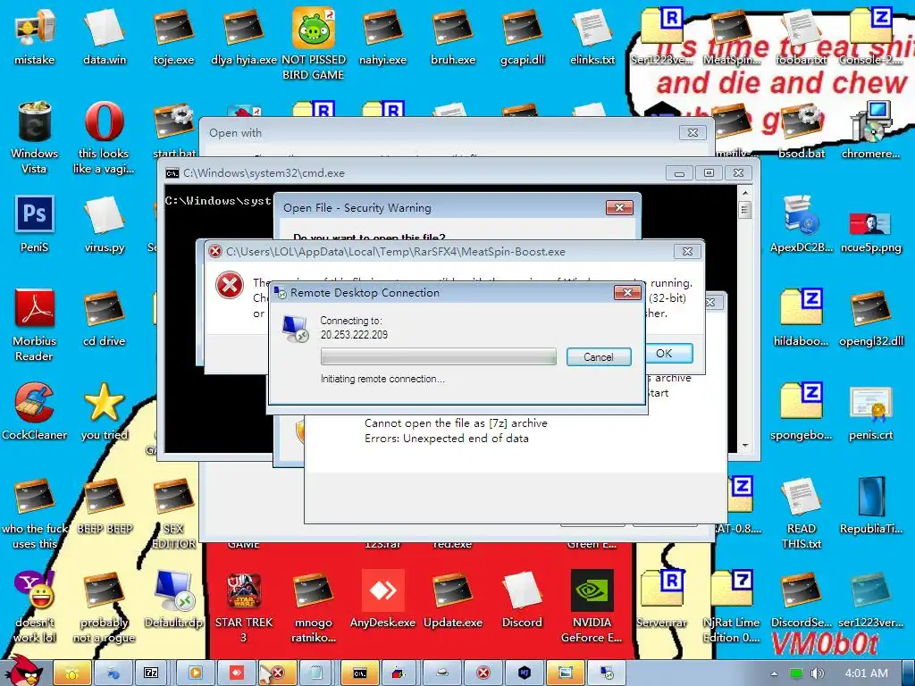Click the green network tray icon
The width and height of the screenshot is (915, 686).
(x=795, y=673)
